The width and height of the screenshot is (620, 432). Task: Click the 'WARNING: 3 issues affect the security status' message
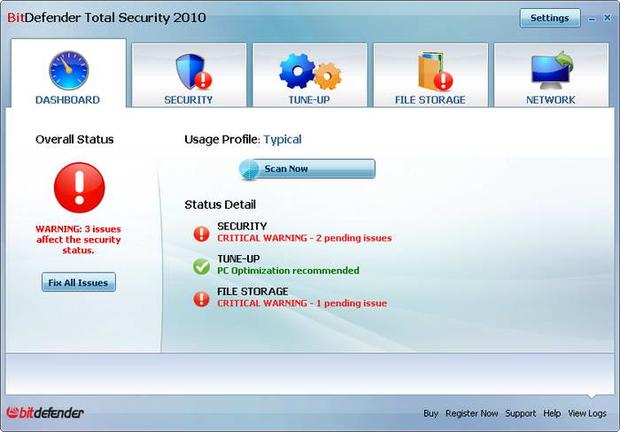pos(78,240)
